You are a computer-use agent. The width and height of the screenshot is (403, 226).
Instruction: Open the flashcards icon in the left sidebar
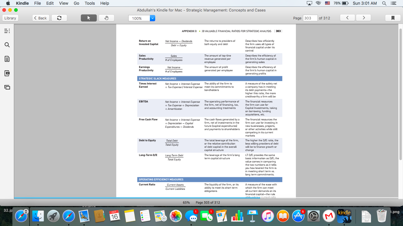pyautogui.click(x=7, y=87)
